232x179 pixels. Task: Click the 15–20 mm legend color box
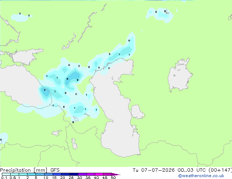pos(57,174)
